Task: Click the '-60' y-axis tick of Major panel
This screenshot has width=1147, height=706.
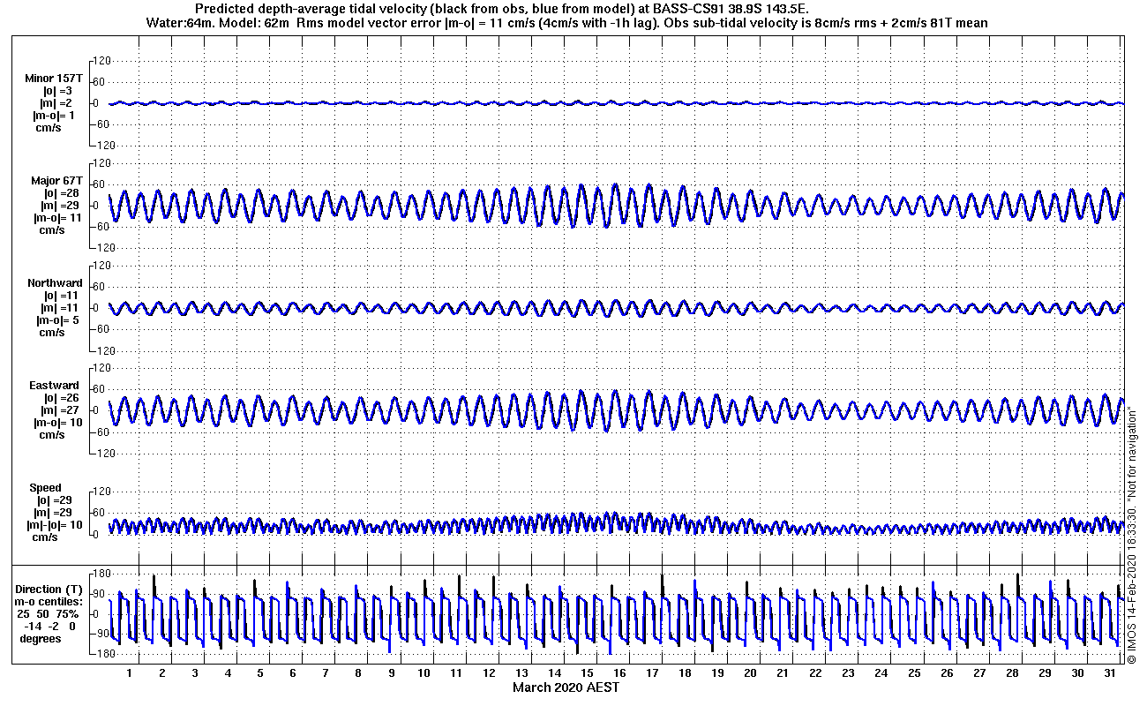Action: pyautogui.click(x=99, y=227)
